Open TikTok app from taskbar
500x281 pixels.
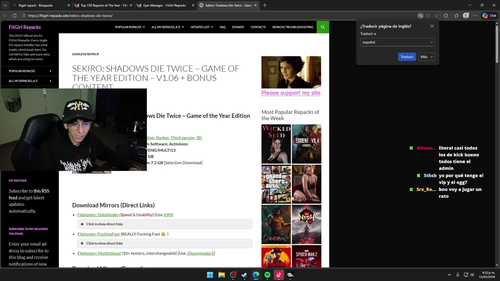(x=279, y=275)
